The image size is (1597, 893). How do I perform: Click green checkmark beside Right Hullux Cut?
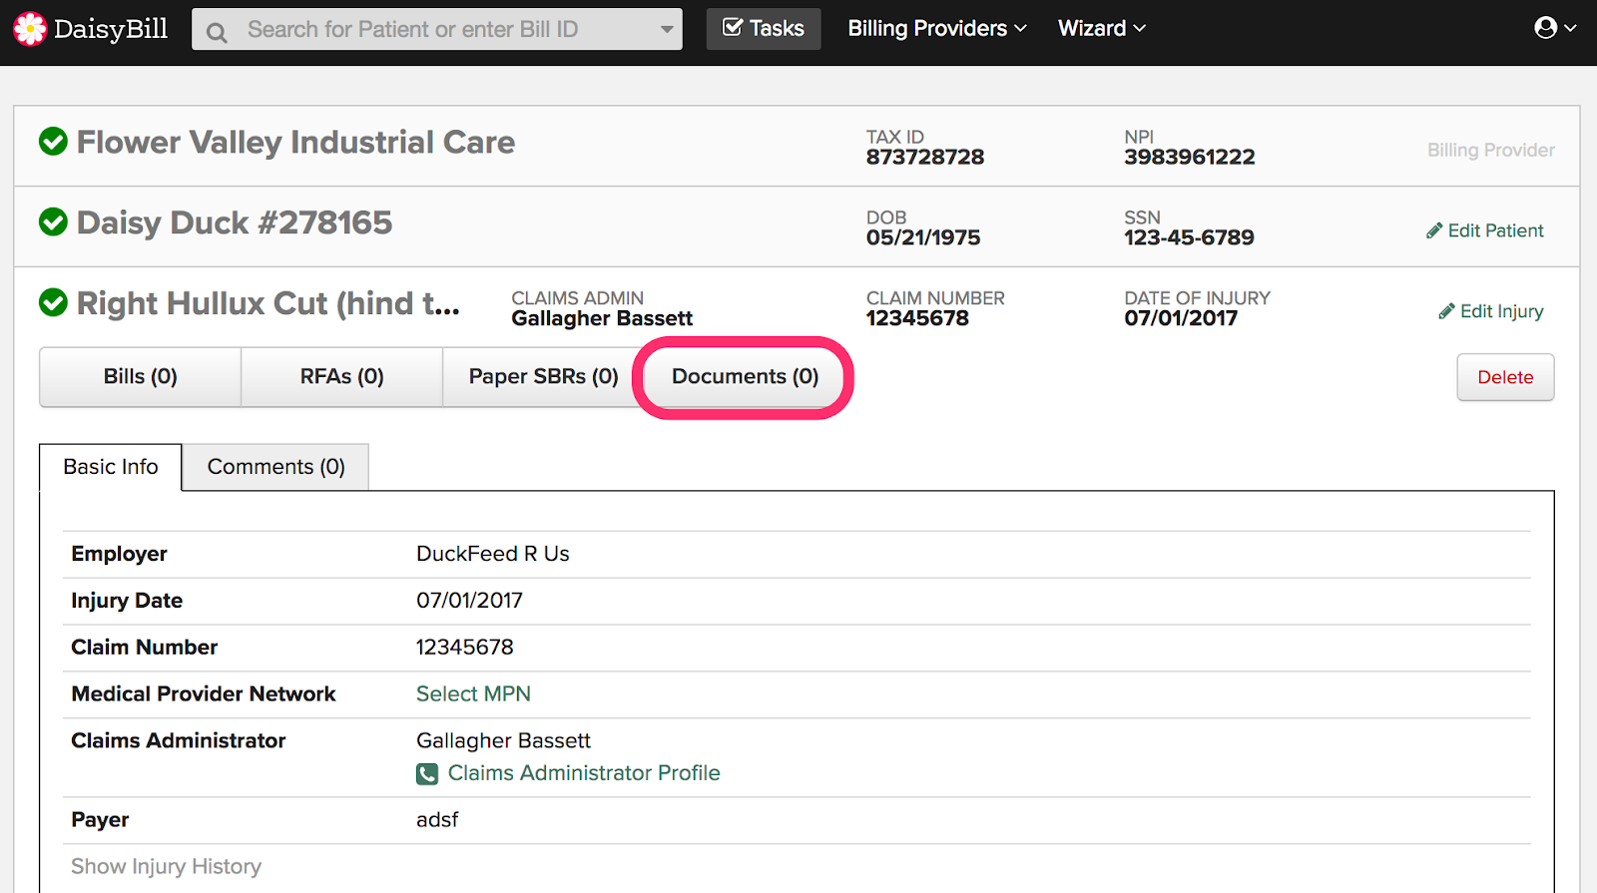coord(53,302)
